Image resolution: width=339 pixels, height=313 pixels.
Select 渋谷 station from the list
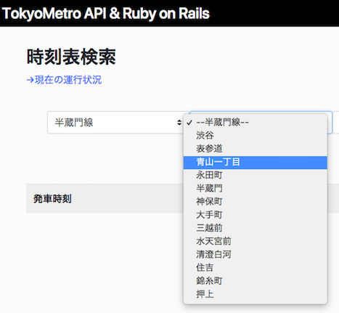tap(256, 135)
